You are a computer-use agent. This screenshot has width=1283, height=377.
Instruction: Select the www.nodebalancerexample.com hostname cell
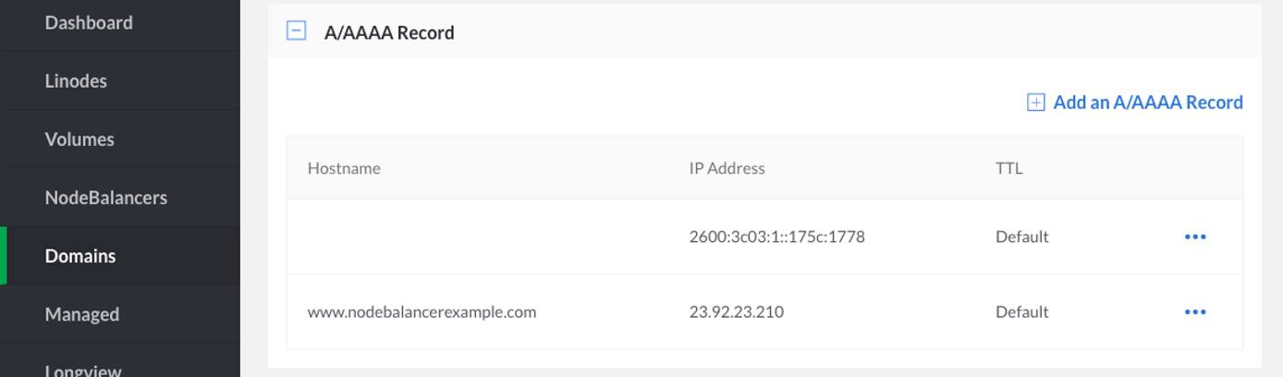pyautogui.click(x=422, y=311)
